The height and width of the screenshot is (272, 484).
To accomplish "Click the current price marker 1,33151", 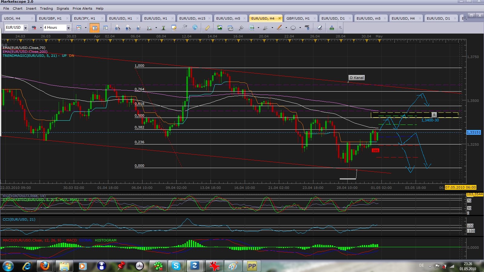I will point(473,132).
